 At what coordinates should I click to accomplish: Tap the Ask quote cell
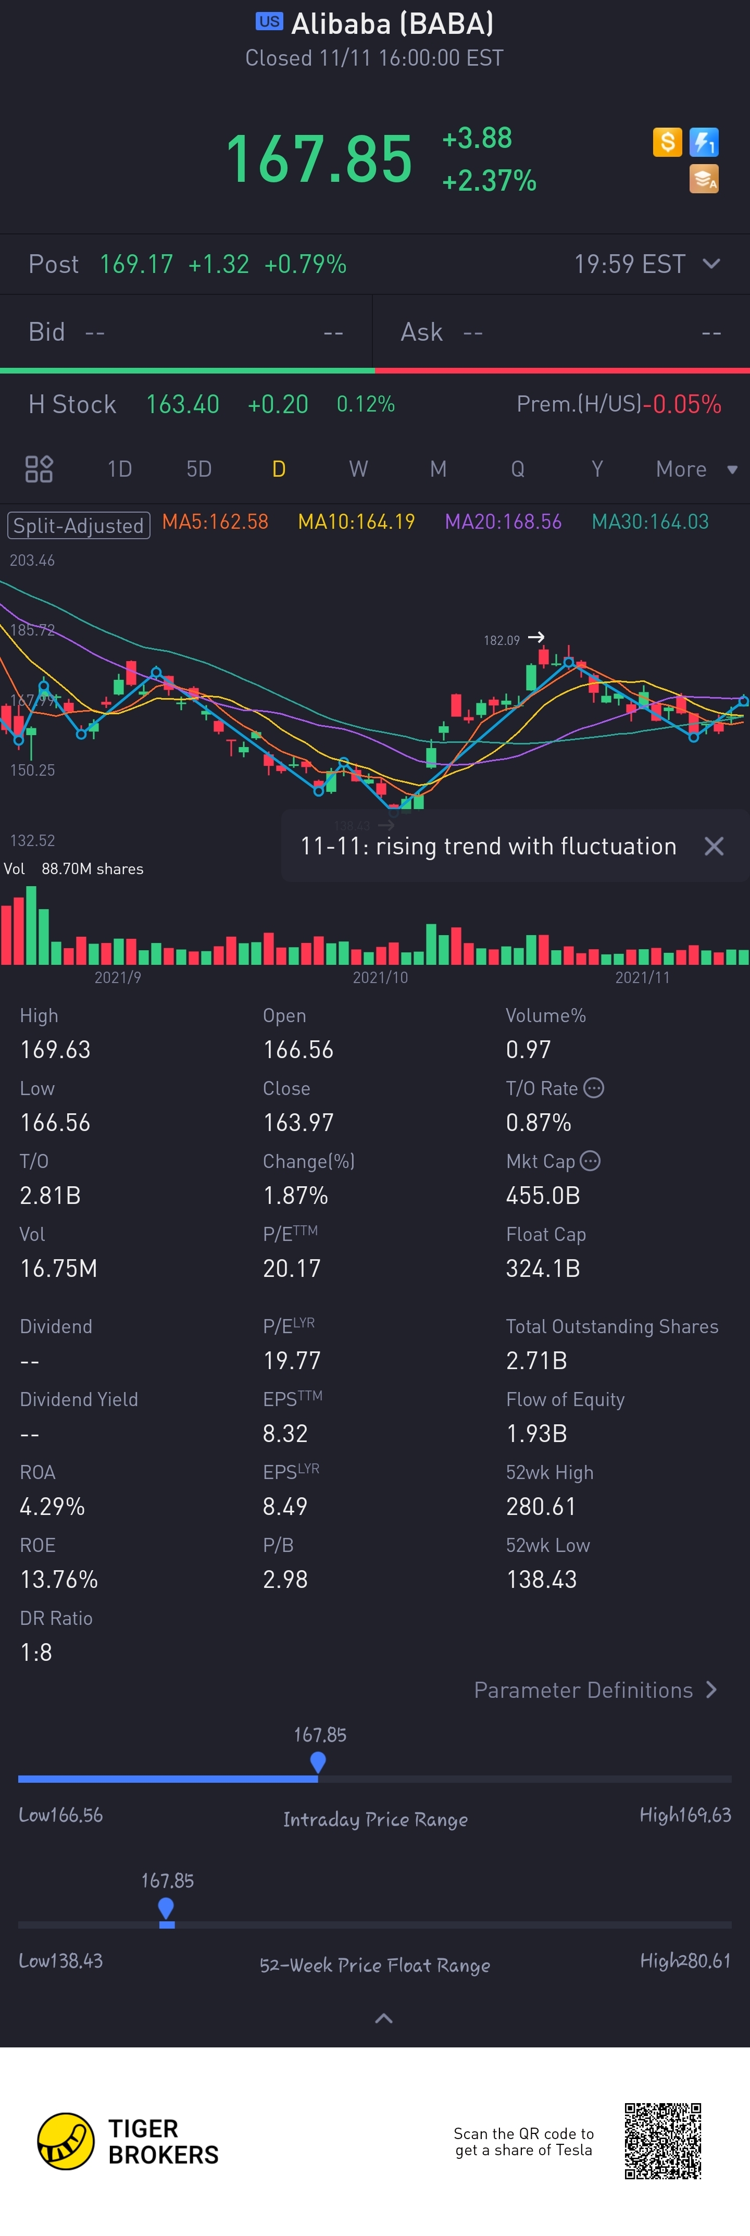(x=561, y=331)
